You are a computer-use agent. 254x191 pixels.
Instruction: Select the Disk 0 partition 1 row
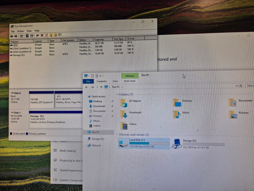[x=72, y=47]
